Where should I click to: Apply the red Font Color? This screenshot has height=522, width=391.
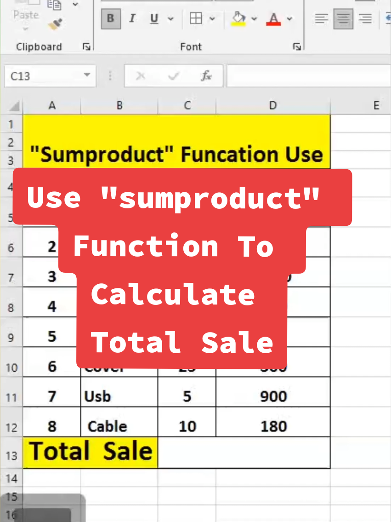(x=274, y=19)
